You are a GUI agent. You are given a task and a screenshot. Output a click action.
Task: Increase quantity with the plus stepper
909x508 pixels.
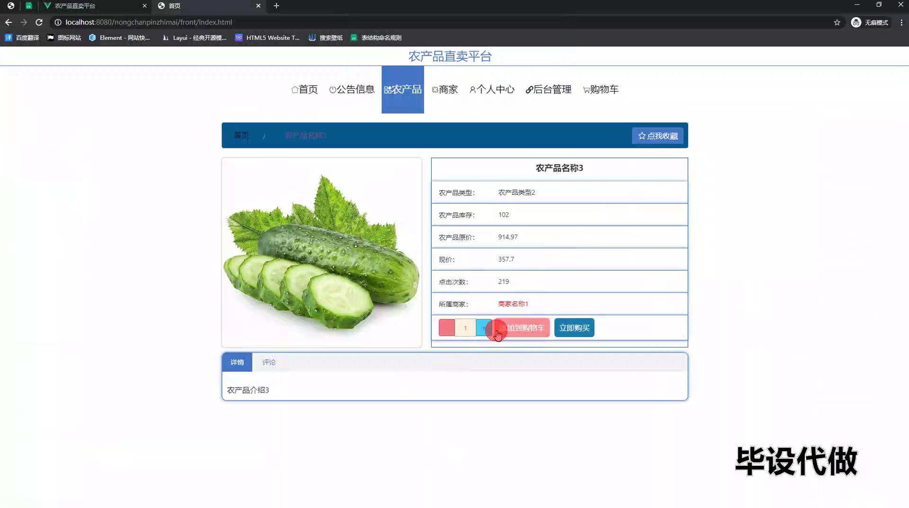pyautogui.click(x=483, y=328)
